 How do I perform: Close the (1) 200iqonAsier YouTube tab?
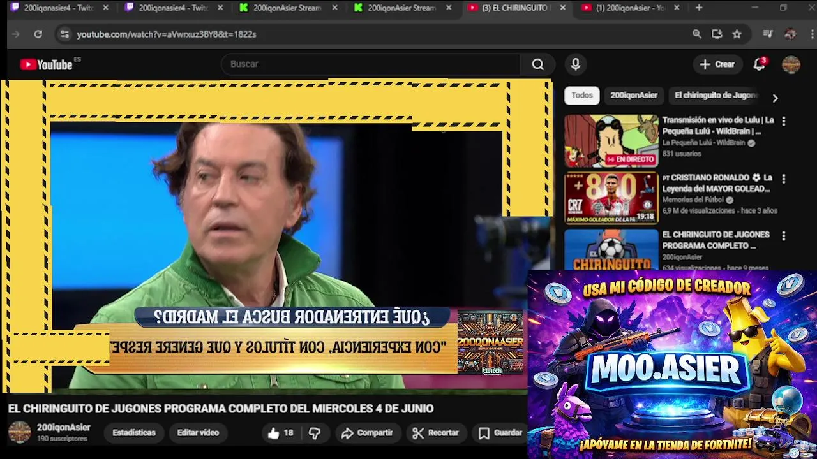[677, 8]
